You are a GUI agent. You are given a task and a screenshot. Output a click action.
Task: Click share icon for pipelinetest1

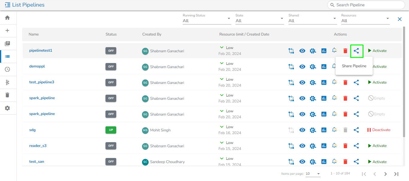point(356,51)
